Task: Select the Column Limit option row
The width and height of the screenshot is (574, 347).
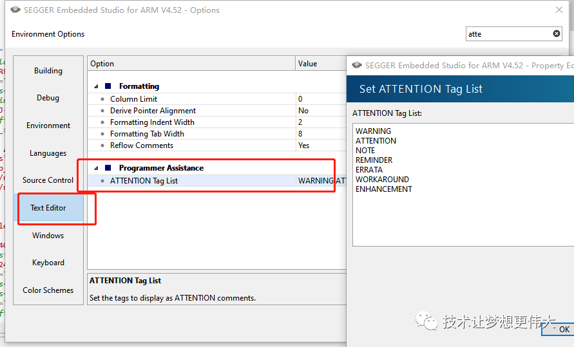Action: coord(216,98)
